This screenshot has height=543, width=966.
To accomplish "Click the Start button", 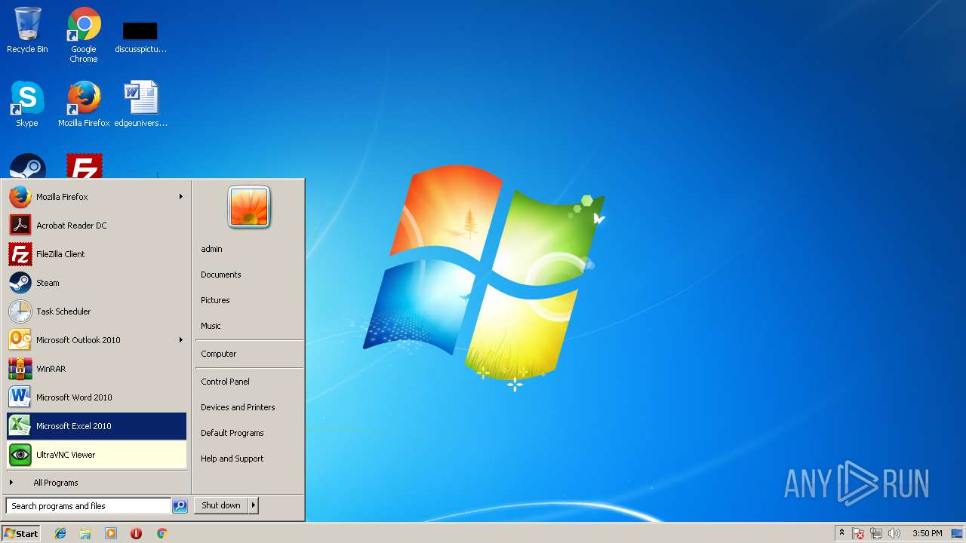I will (x=21, y=533).
